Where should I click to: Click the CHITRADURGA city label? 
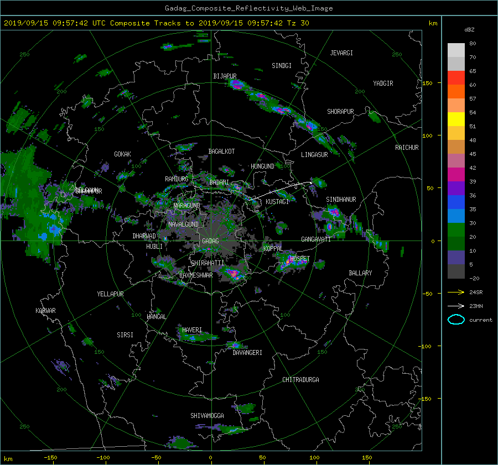click(300, 380)
